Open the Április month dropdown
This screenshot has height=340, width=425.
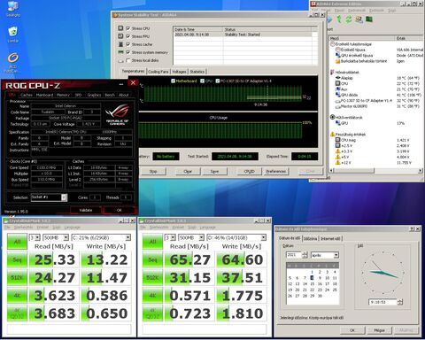tap(336, 255)
